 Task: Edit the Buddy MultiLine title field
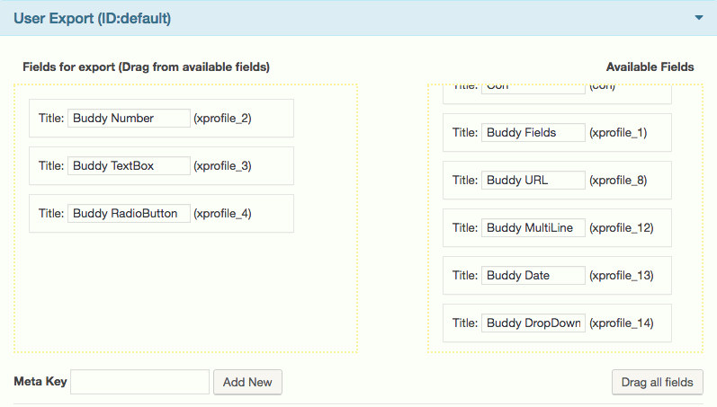point(533,227)
